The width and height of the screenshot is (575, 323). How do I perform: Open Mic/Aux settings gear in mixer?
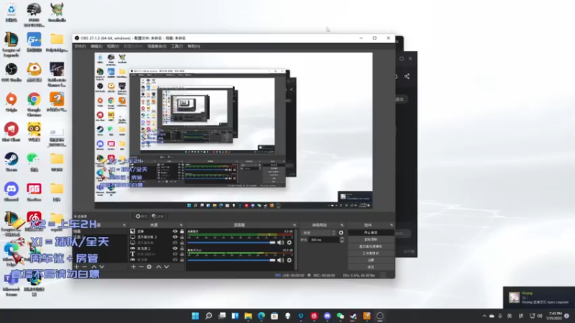[290, 260]
